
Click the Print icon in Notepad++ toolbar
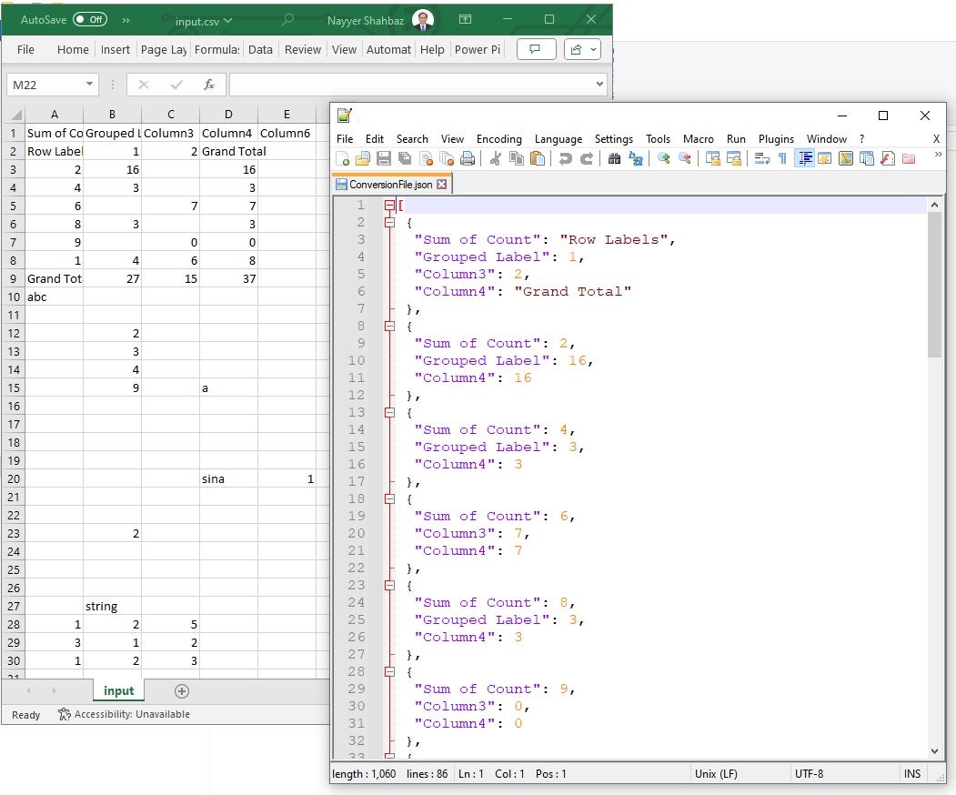(468, 159)
